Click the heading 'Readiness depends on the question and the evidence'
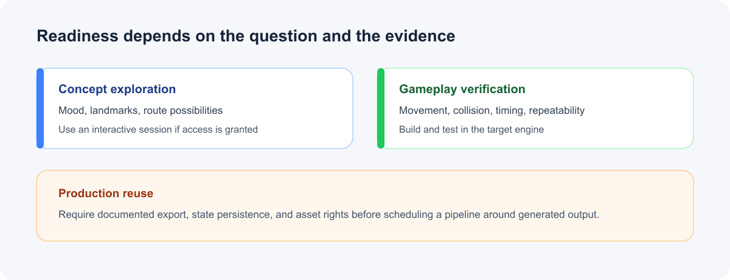 [x=246, y=36]
